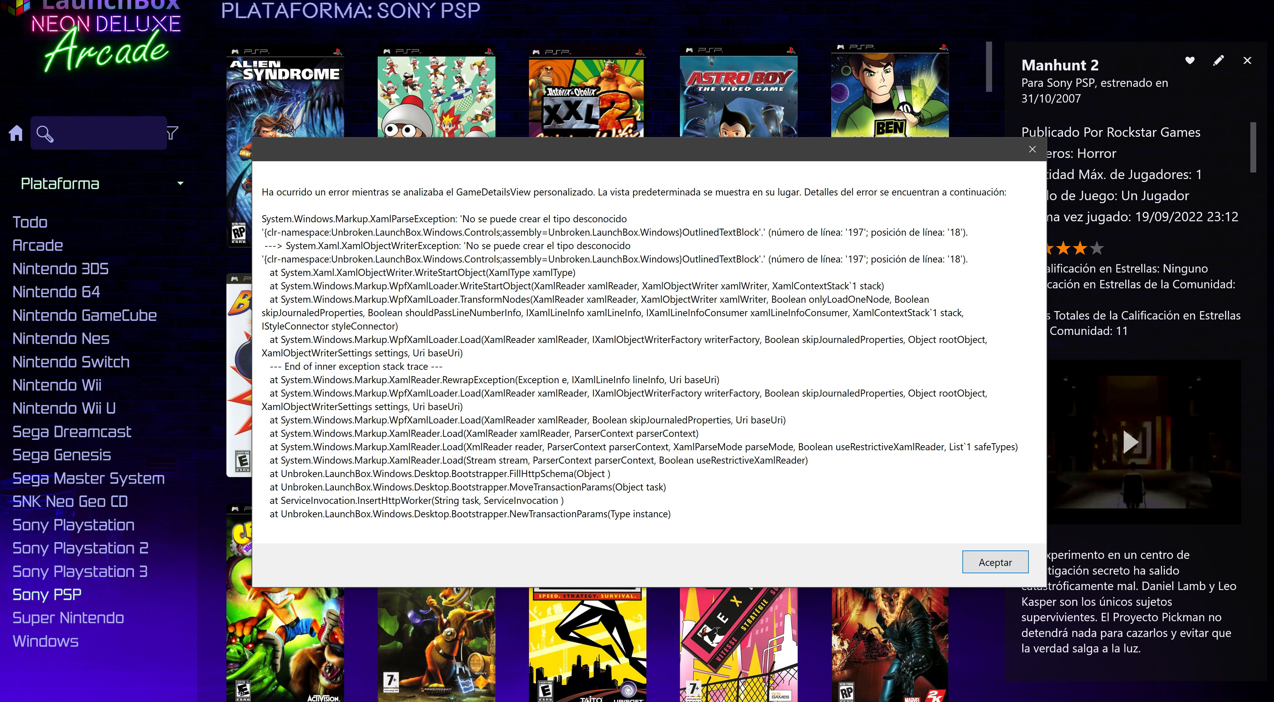Click 'Publicado Por Rockstar Games' text

pyautogui.click(x=1111, y=132)
